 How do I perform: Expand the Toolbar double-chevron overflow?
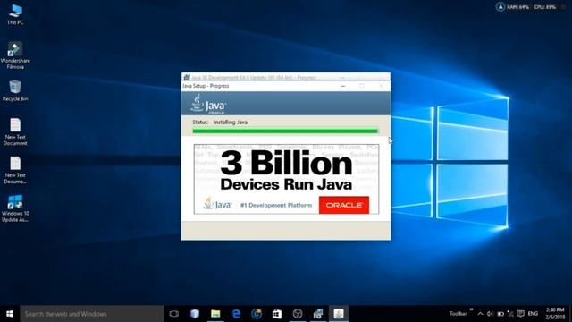tap(471, 309)
